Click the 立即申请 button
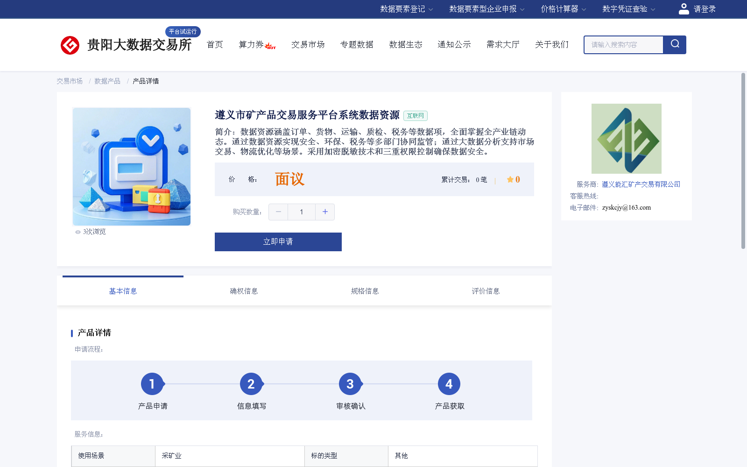The image size is (747, 467). pyautogui.click(x=278, y=242)
